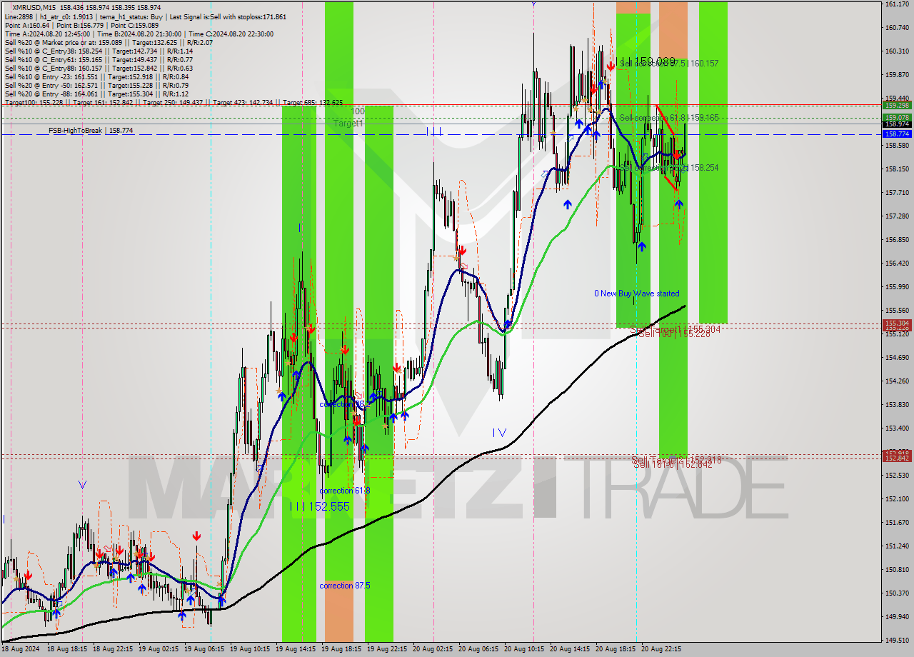The height and width of the screenshot is (657, 914).
Task: Click the blue 158.774 price tag
Action: 897,134
